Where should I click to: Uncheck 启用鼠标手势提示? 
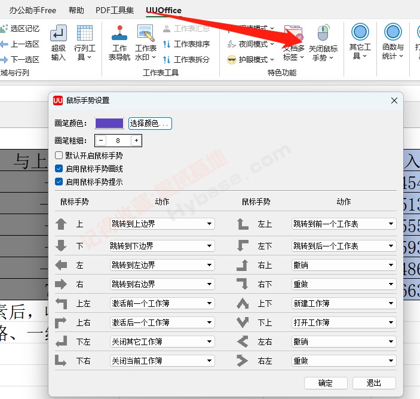(x=59, y=181)
